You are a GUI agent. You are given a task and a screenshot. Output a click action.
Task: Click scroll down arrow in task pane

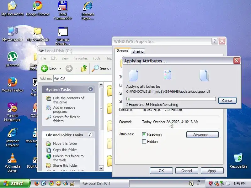[x=101, y=168]
